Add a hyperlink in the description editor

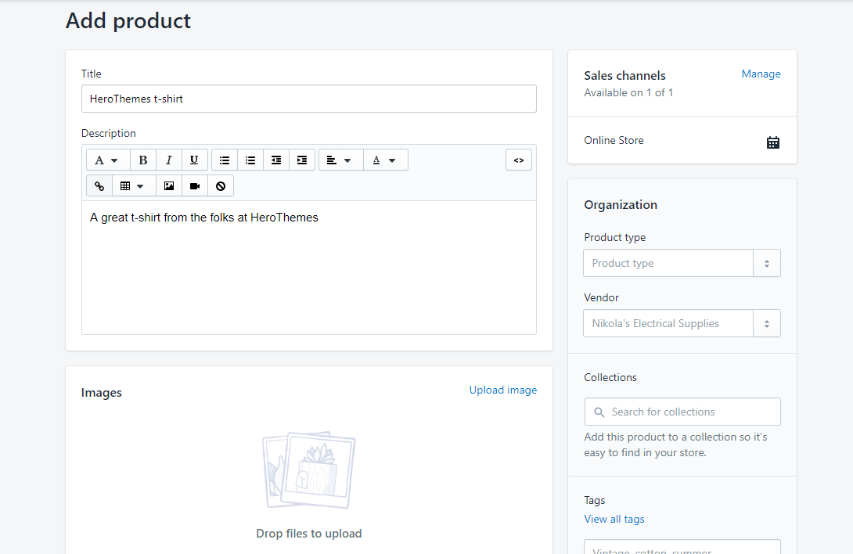[x=99, y=185]
